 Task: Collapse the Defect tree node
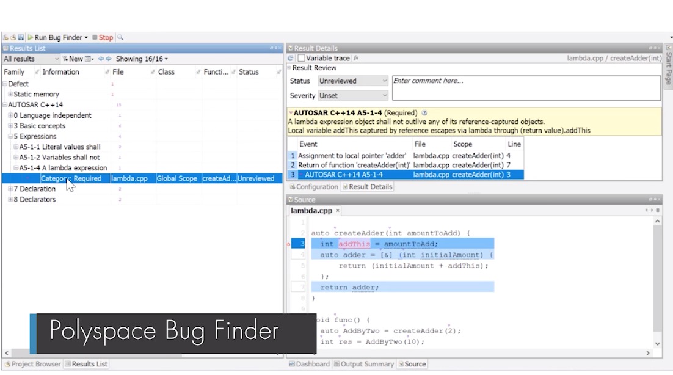(x=5, y=84)
